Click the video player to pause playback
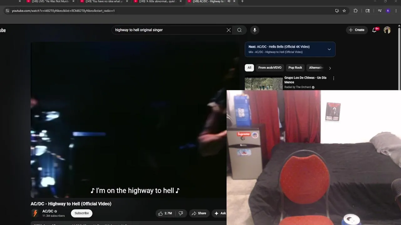 click(x=128, y=120)
